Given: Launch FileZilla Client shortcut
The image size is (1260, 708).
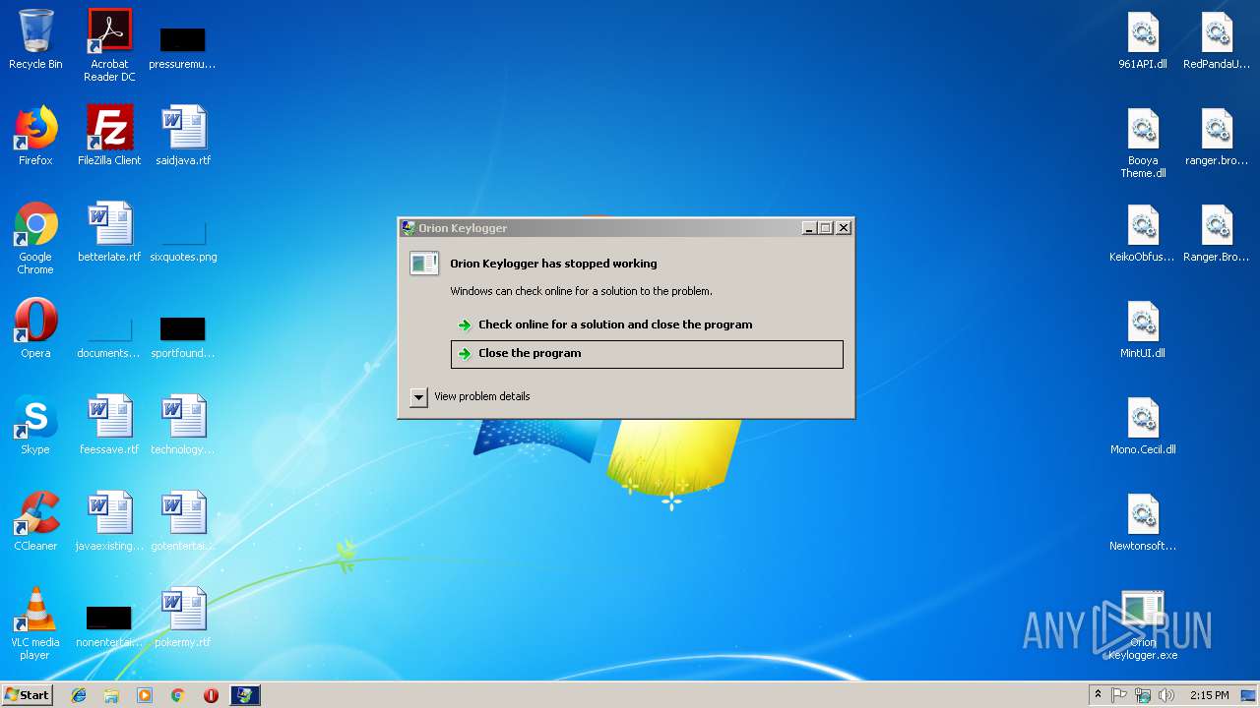Looking at the screenshot, I should [x=109, y=136].
